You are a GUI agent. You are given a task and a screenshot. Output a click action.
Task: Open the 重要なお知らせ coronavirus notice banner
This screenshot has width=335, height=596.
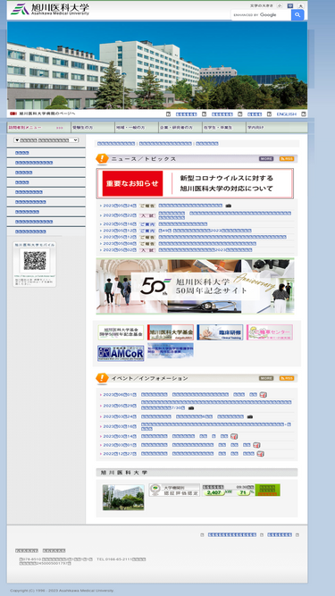coord(195,183)
